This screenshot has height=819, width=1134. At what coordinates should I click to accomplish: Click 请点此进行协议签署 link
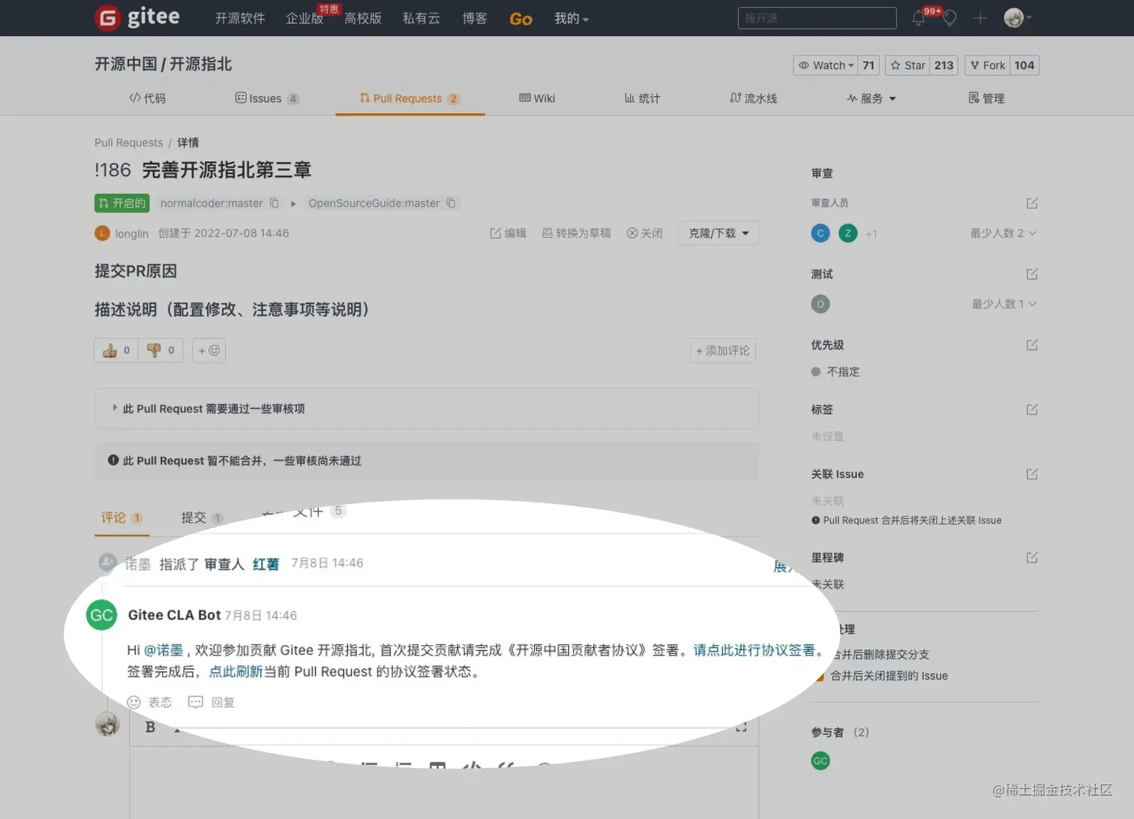(x=754, y=650)
